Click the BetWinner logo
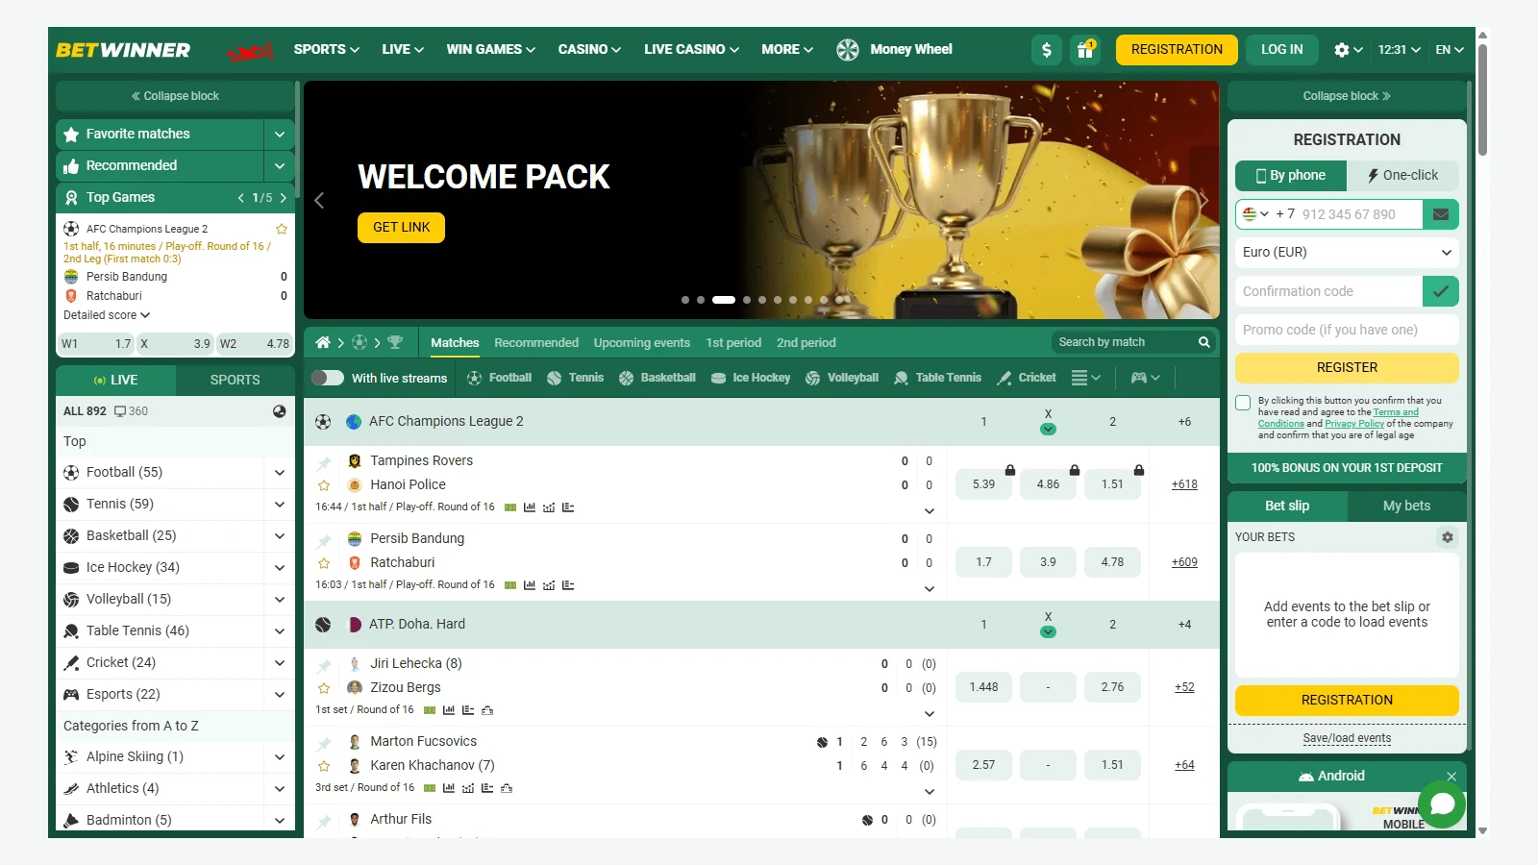The width and height of the screenshot is (1538, 865). tap(123, 50)
